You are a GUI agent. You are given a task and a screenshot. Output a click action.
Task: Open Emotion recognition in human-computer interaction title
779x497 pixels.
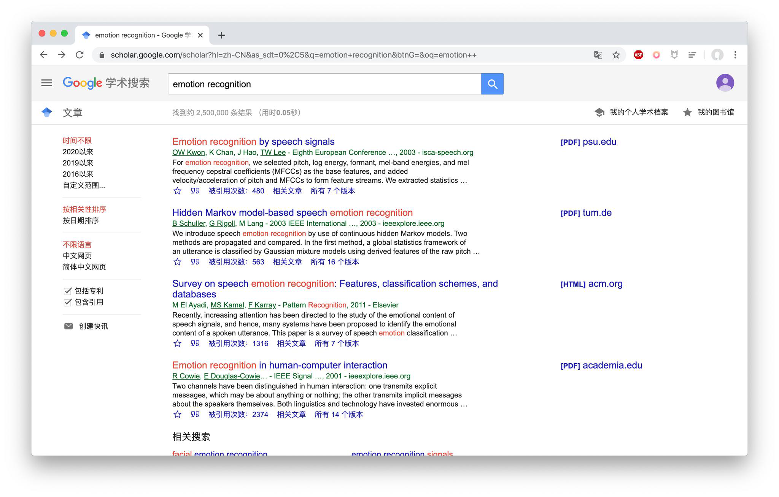tap(280, 366)
